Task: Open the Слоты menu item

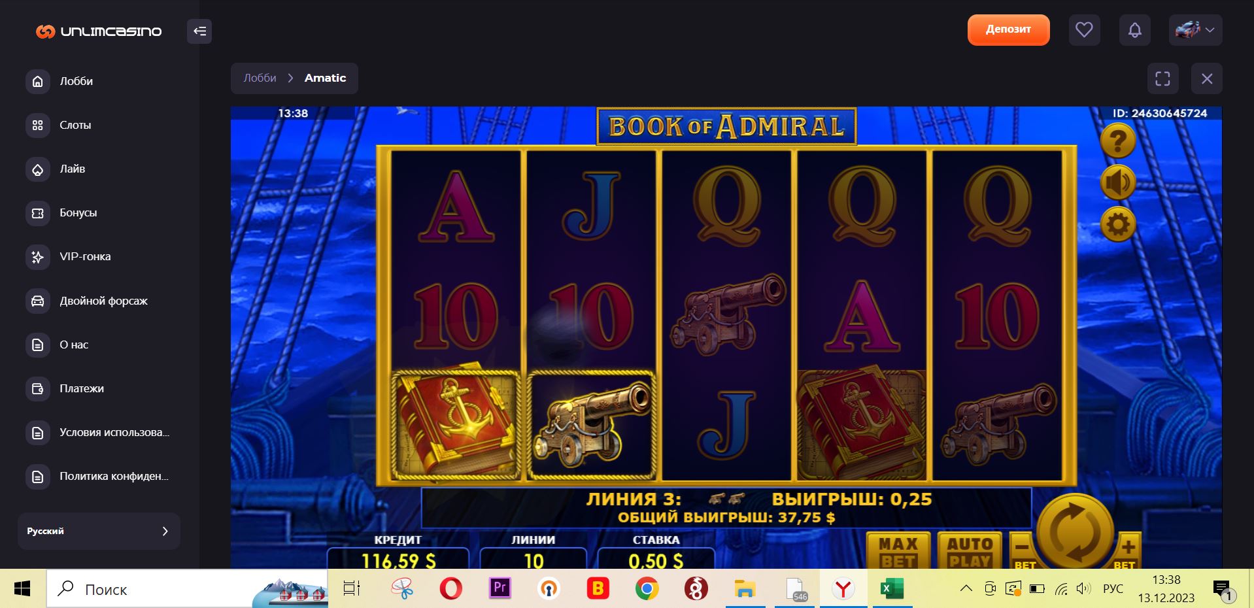Action: (75, 125)
